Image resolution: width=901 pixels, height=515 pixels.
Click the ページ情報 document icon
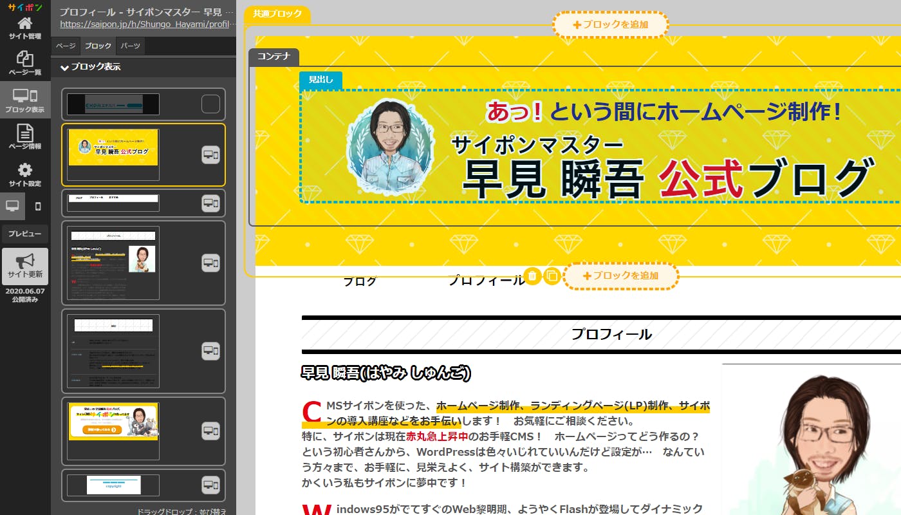(x=24, y=137)
